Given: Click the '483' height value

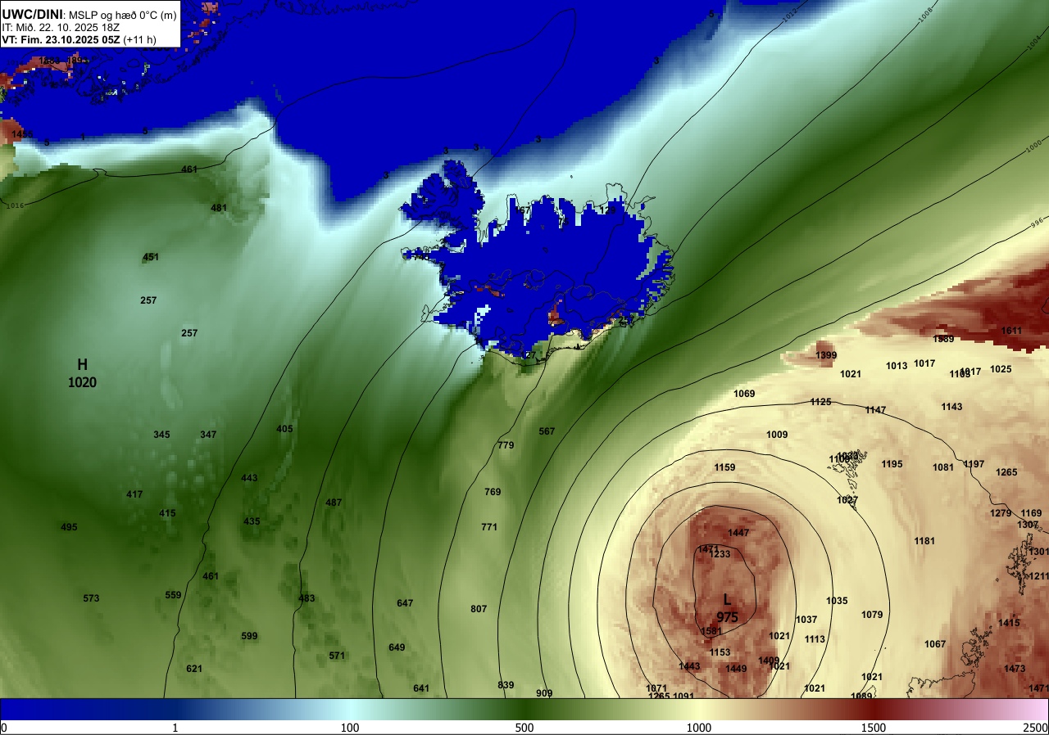Looking at the screenshot, I should click(x=307, y=598).
